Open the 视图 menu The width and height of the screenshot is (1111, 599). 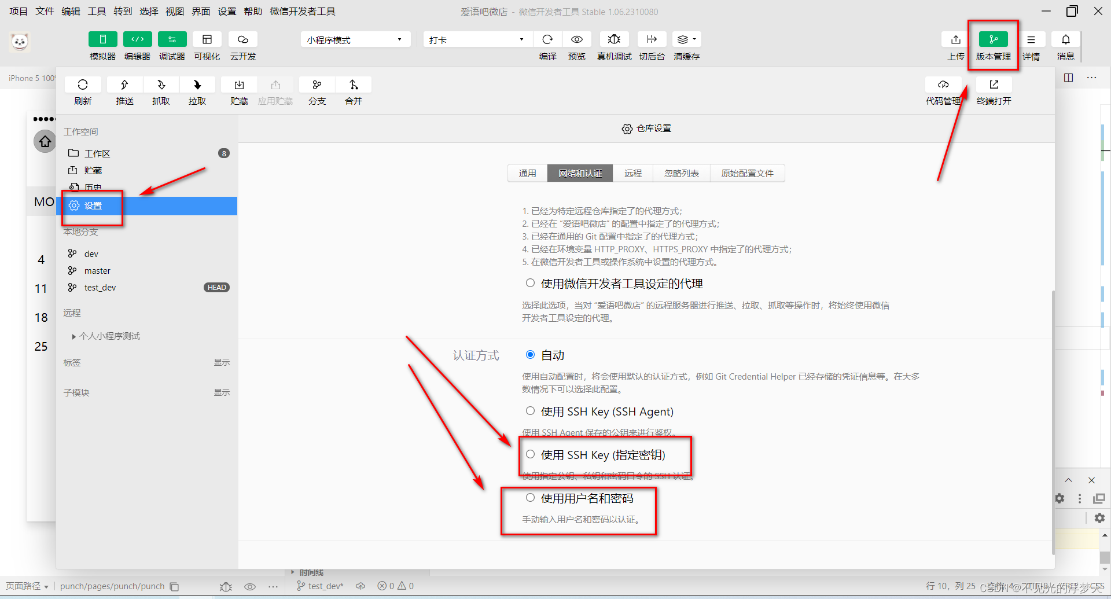[175, 12]
